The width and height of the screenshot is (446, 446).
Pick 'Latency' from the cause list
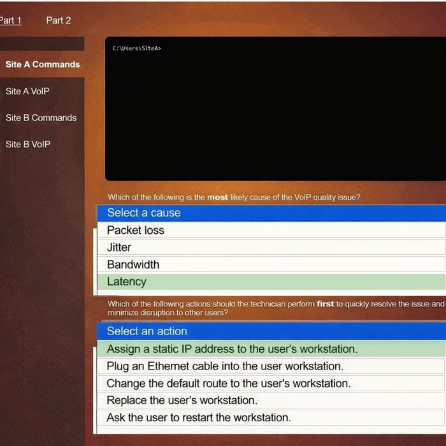127,282
